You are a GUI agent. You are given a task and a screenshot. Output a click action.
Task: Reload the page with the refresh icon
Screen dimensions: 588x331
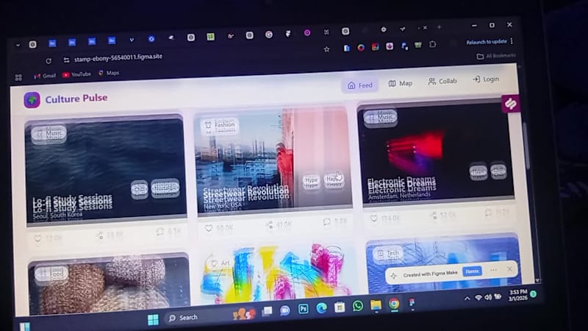pyautogui.click(x=49, y=61)
